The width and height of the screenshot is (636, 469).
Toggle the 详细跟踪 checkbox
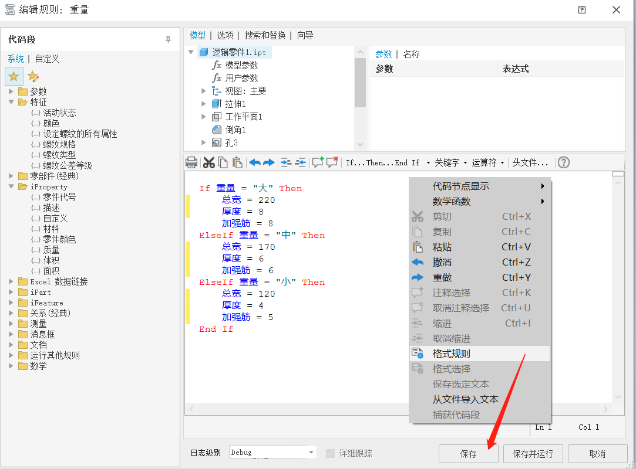[x=331, y=453]
